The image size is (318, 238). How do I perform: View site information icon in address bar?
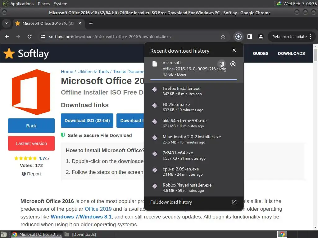coord(43,37)
